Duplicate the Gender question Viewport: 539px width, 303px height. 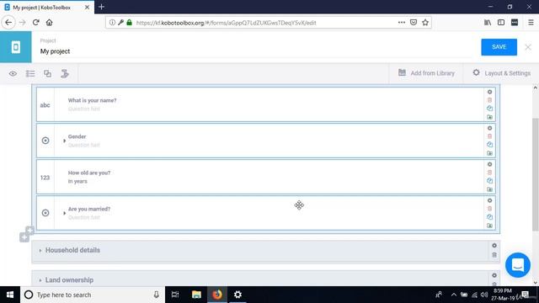pos(489,145)
